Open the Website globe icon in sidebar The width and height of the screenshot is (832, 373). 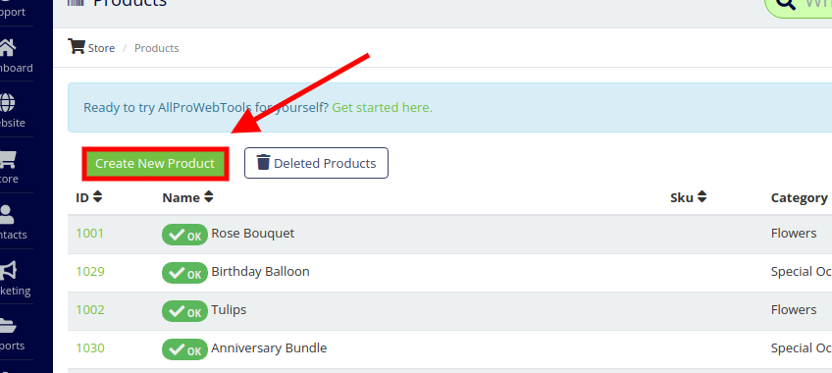coord(7,102)
